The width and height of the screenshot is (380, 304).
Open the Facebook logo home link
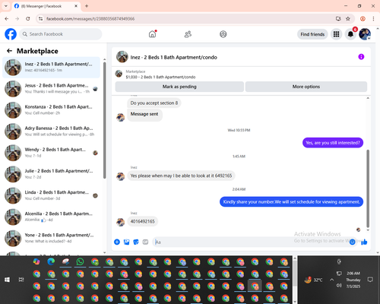coord(11,34)
